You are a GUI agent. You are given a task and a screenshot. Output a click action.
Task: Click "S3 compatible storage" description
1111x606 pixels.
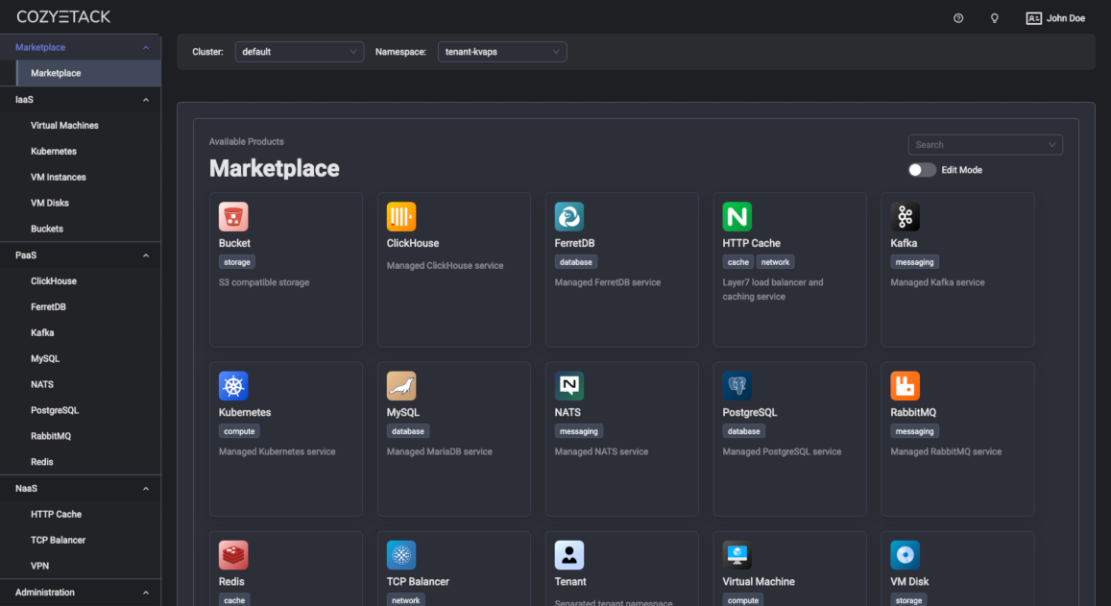click(x=264, y=282)
